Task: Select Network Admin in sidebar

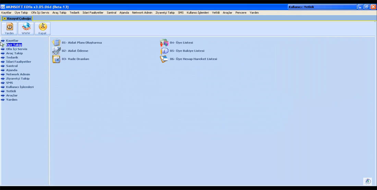Action: [18, 74]
